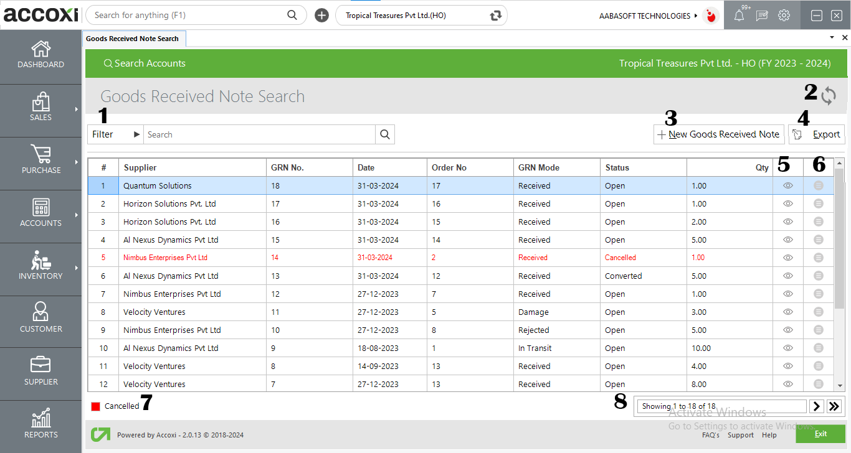Expand the AABASOFT TECHNOLOGIES account menu

648,16
